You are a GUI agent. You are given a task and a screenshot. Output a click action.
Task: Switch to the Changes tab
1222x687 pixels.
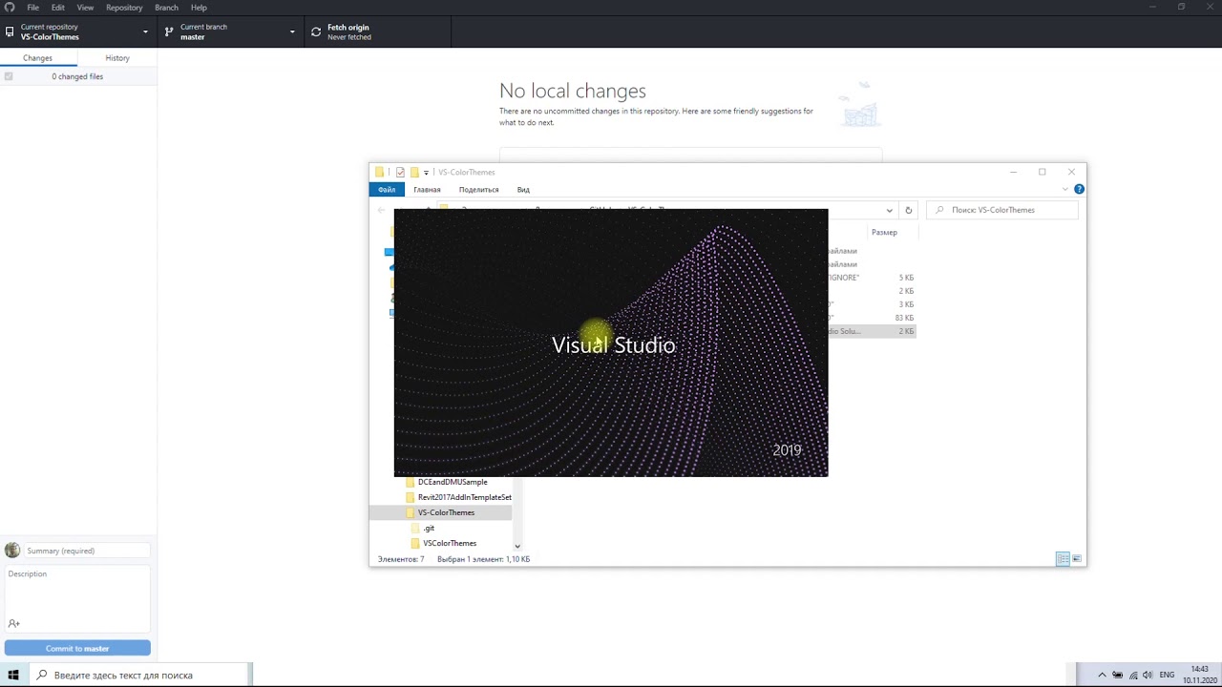38,58
